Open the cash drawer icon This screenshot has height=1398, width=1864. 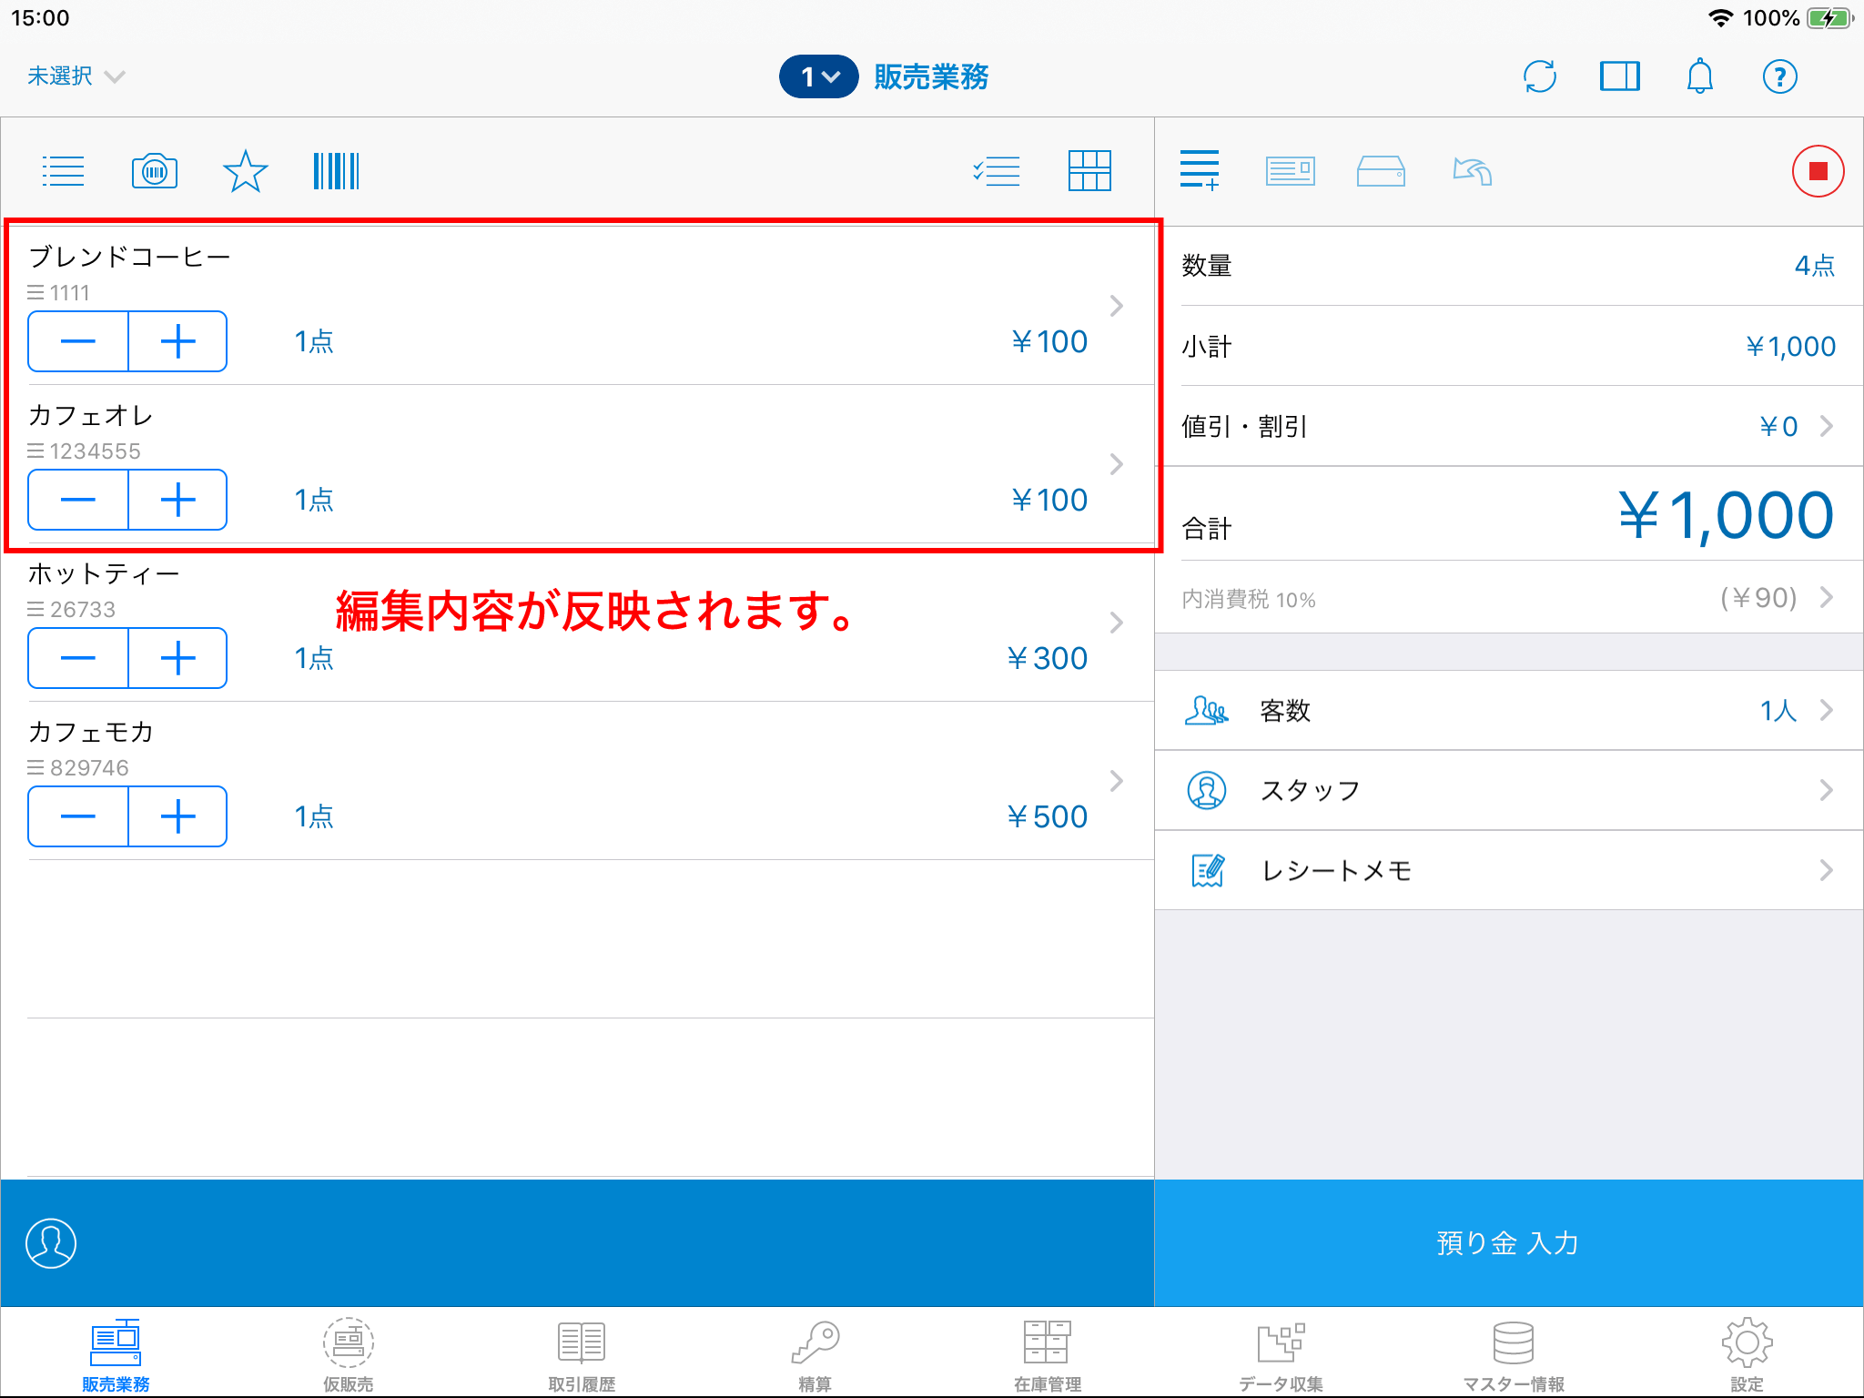point(1381,171)
